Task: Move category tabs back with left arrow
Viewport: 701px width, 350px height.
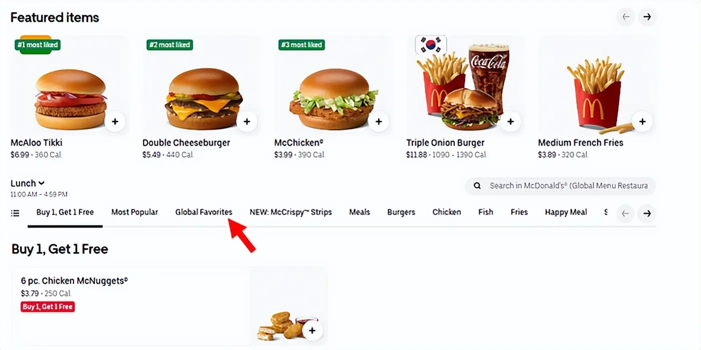Action: [625, 213]
